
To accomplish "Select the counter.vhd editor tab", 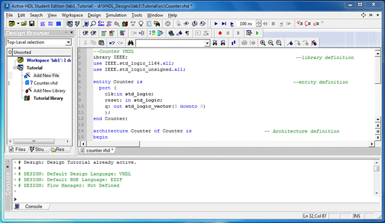I will (x=97, y=150).
